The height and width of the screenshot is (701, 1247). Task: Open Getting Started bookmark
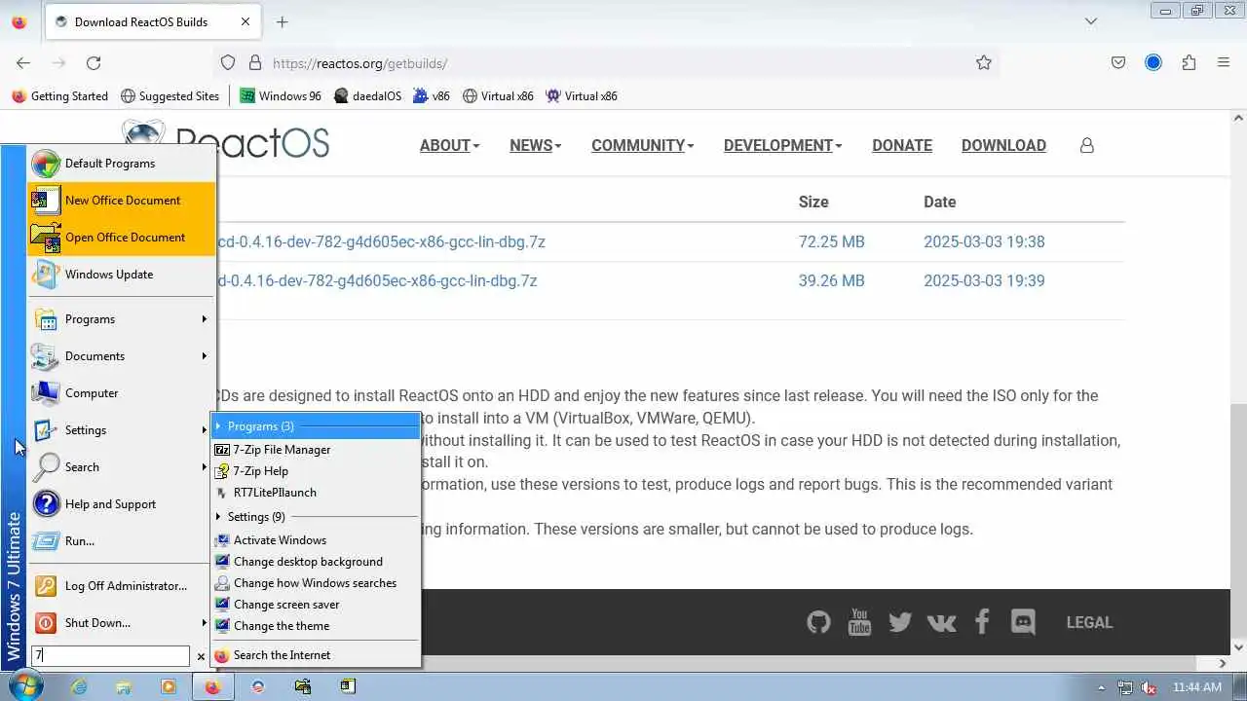tap(59, 96)
